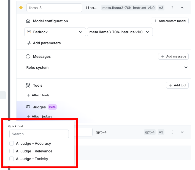Click the gpt-4 key text in monospace

[101, 132]
